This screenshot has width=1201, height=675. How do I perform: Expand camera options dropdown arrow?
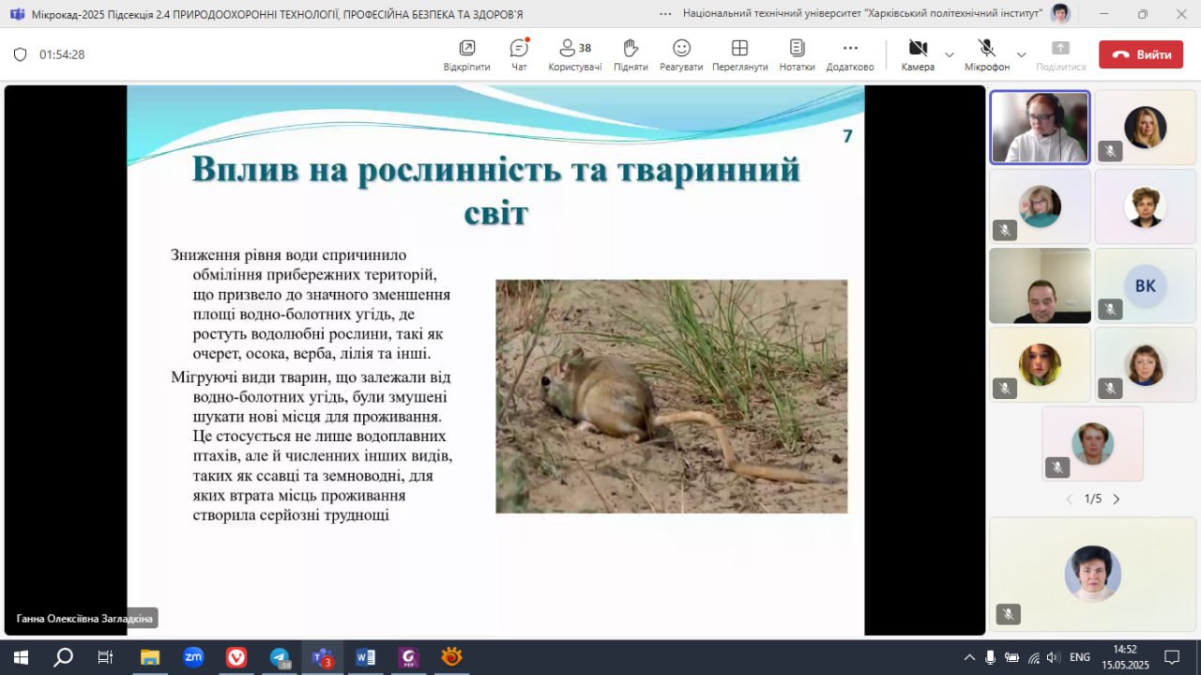(x=950, y=54)
